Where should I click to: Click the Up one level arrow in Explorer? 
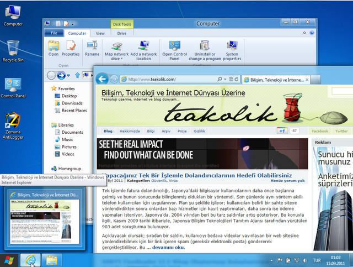coord(77,75)
